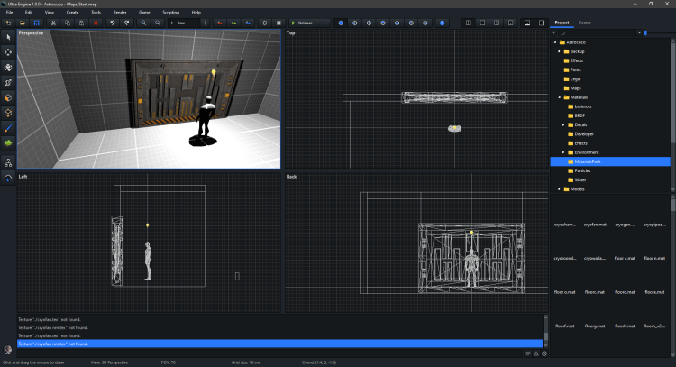Adjust the thumbnail size slider

pos(645,32)
